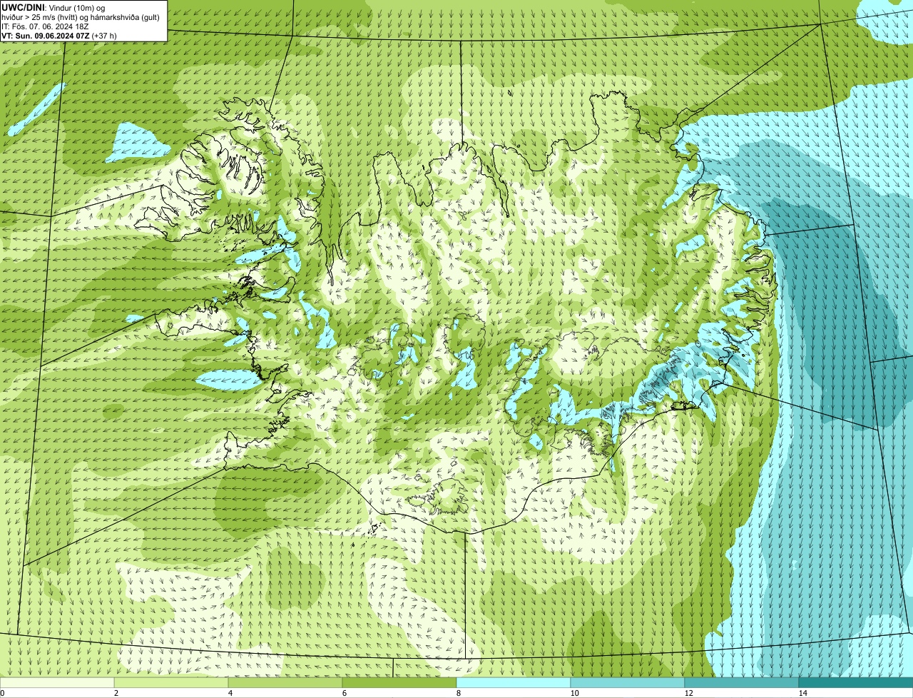Click the 'VT: Sun. 09.06.2024 07Z (+37 h)' line
The height and width of the screenshot is (698, 913).
tap(59, 35)
